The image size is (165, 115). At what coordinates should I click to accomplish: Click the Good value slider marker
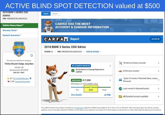coord(91,87)
